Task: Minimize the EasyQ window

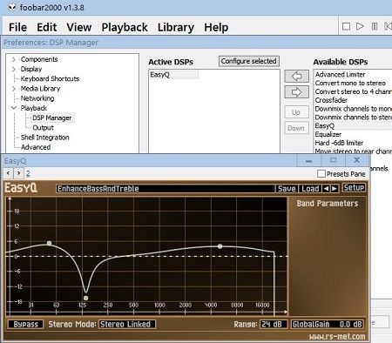Action: click(x=309, y=160)
